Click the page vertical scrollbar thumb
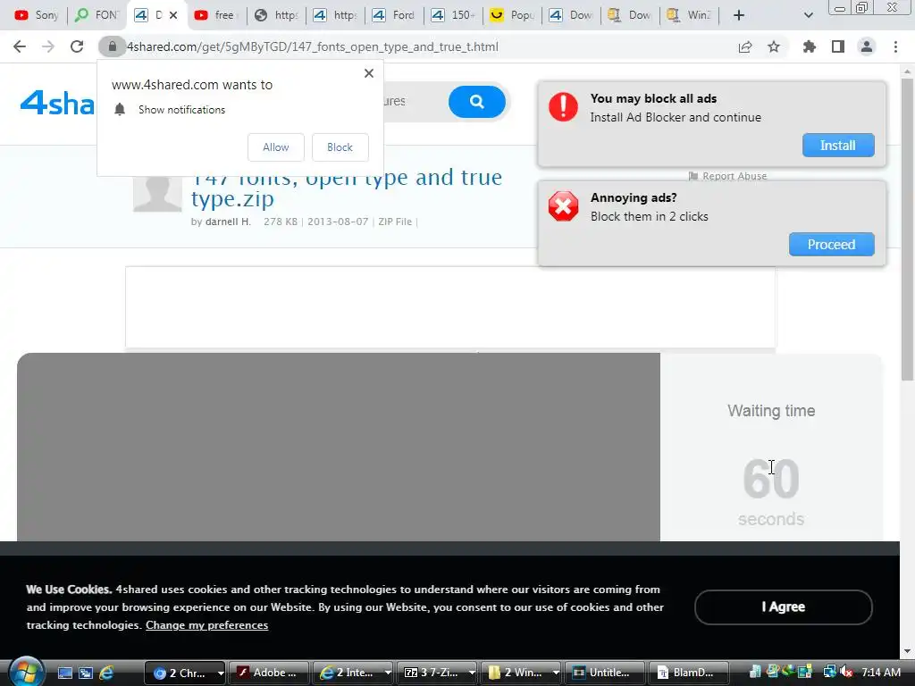The height and width of the screenshot is (686, 915). pyautogui.click(x=907, y=230)
